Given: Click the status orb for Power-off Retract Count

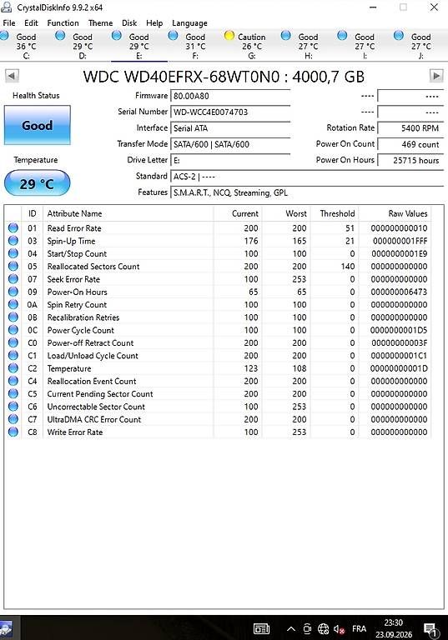Looking at the screenshot, I should 13,342.
